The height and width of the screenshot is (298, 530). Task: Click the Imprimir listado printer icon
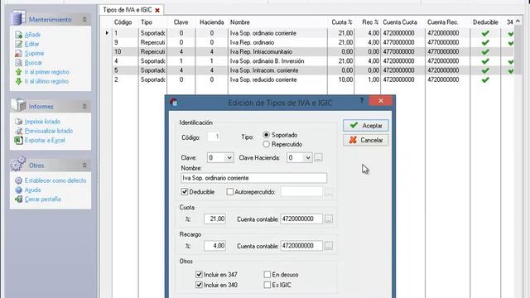[18, 122]
